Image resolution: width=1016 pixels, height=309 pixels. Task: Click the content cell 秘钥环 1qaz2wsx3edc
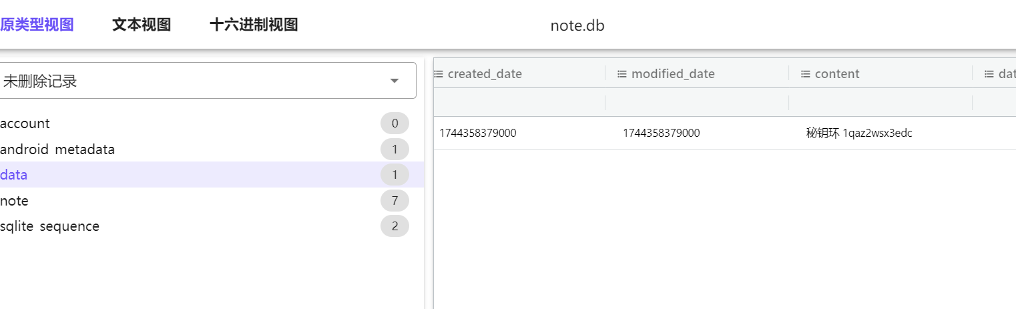pyautogui.click(x=859, y=133)
